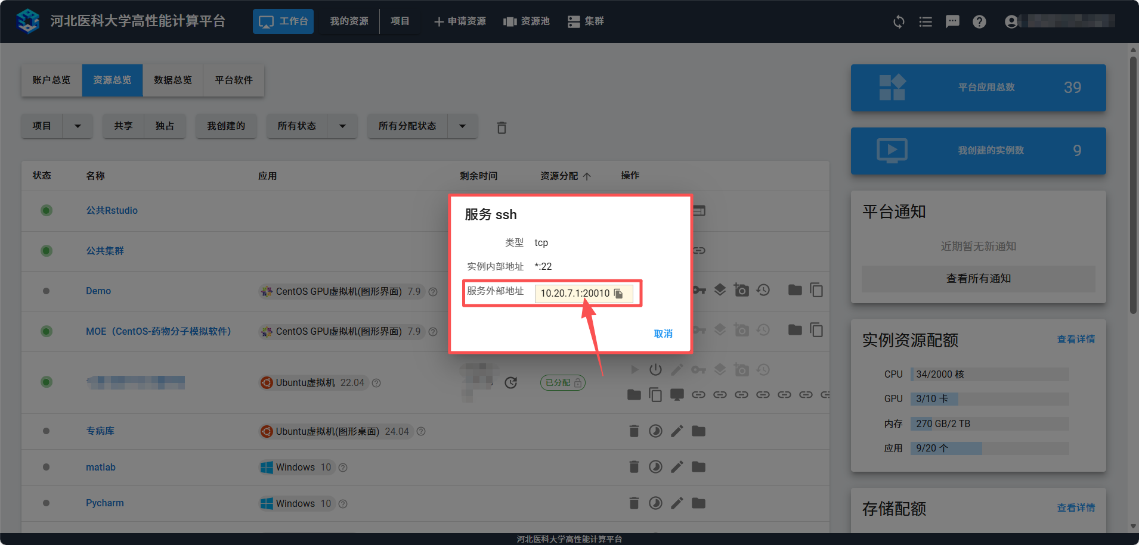Open the folder icon for 专病库 row
The width and height of the screenshot is (1139, 545).
[x=698, y=431]
